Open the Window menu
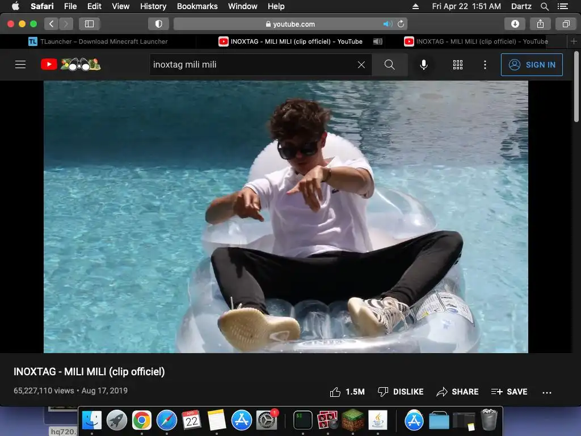Screen dimensions: 581x436 pyautogui.click(x=242, y=6)
